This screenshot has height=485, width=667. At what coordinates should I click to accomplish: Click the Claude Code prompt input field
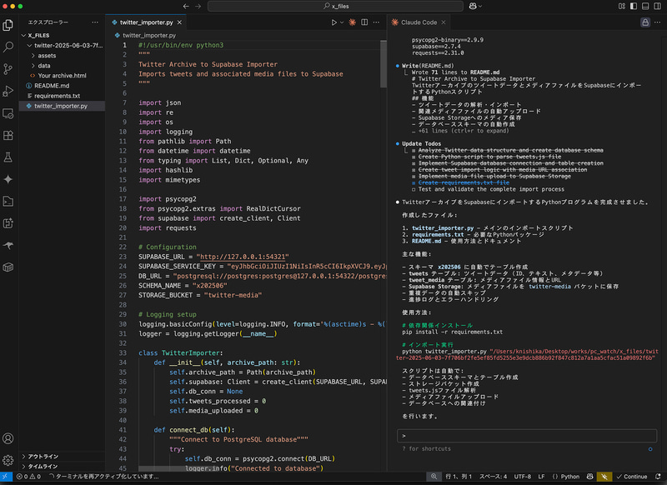[525, 435]
